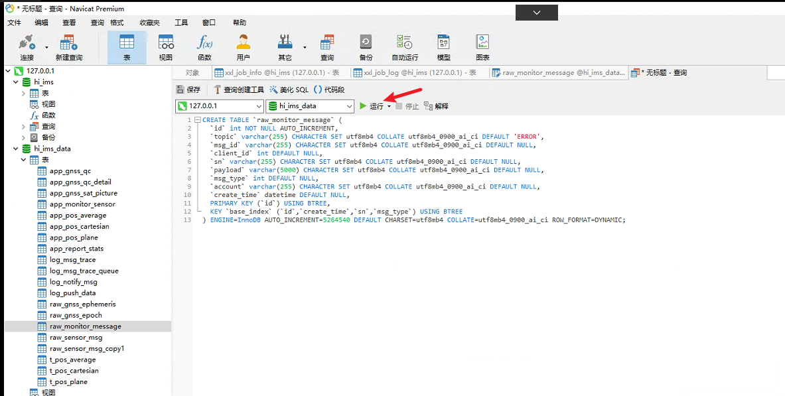This screenshot has width=785, height=396.
Task: Open the 函数 (Function) toolbar icon
Action: pyautogui.click(x=204, y=47)
